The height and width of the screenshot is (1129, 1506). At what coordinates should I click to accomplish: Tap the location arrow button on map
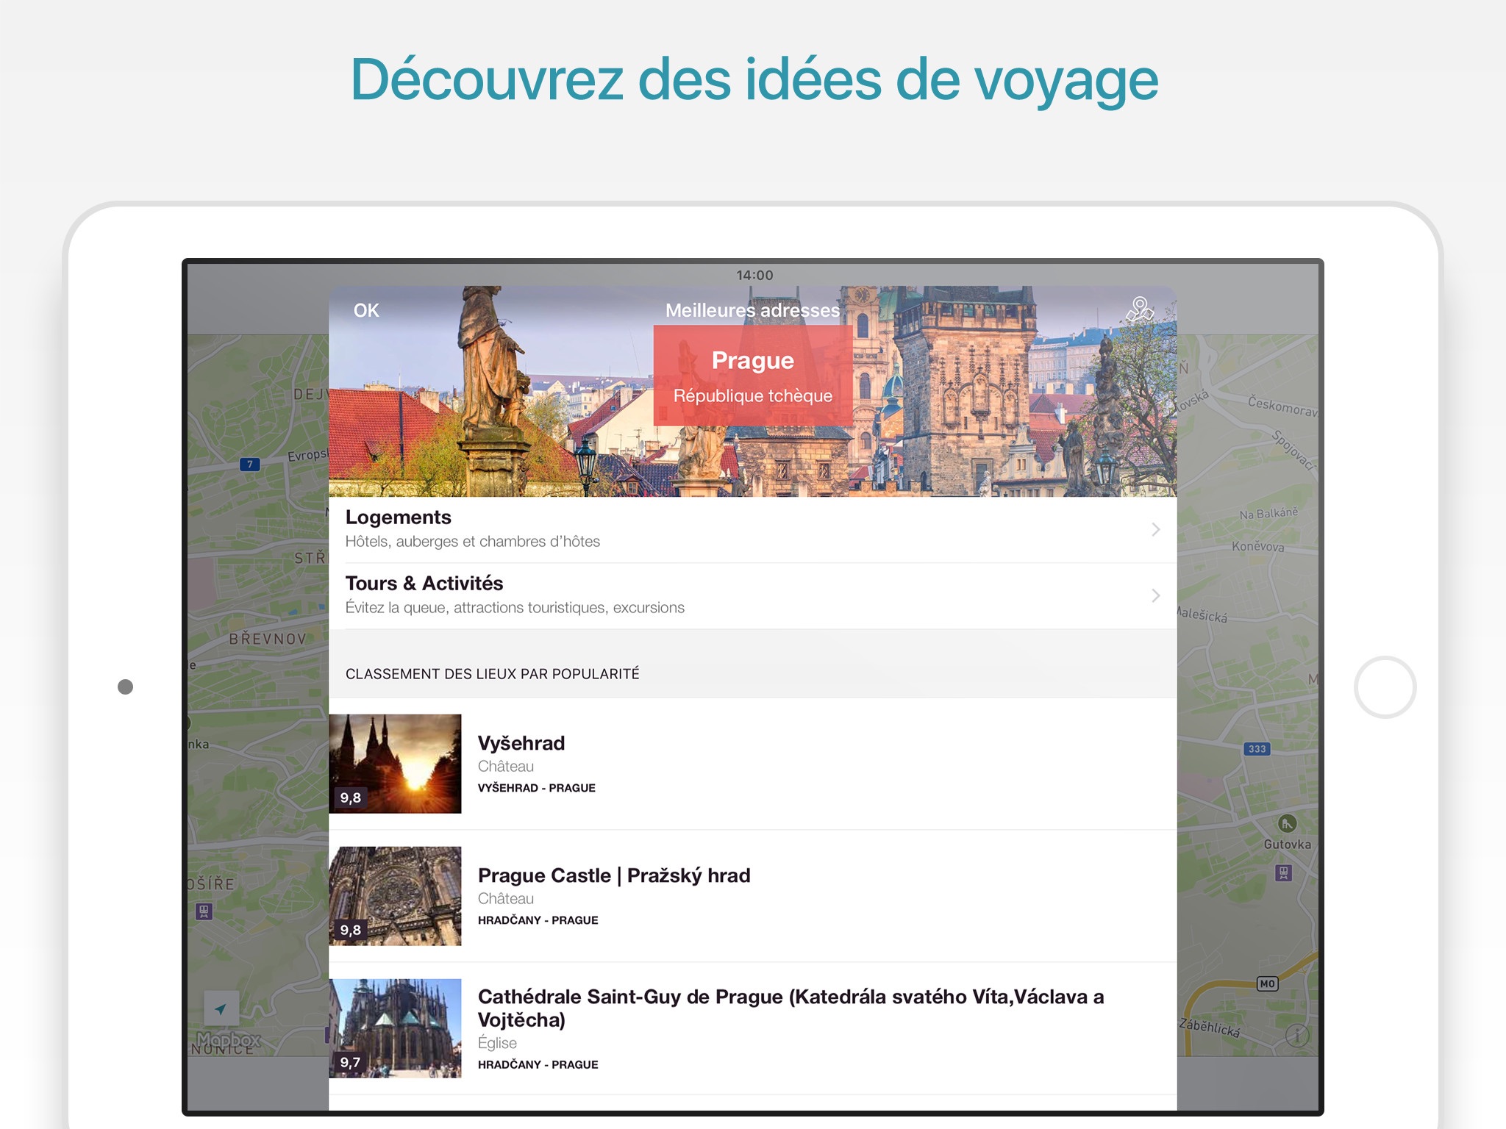pos(221,1008)
